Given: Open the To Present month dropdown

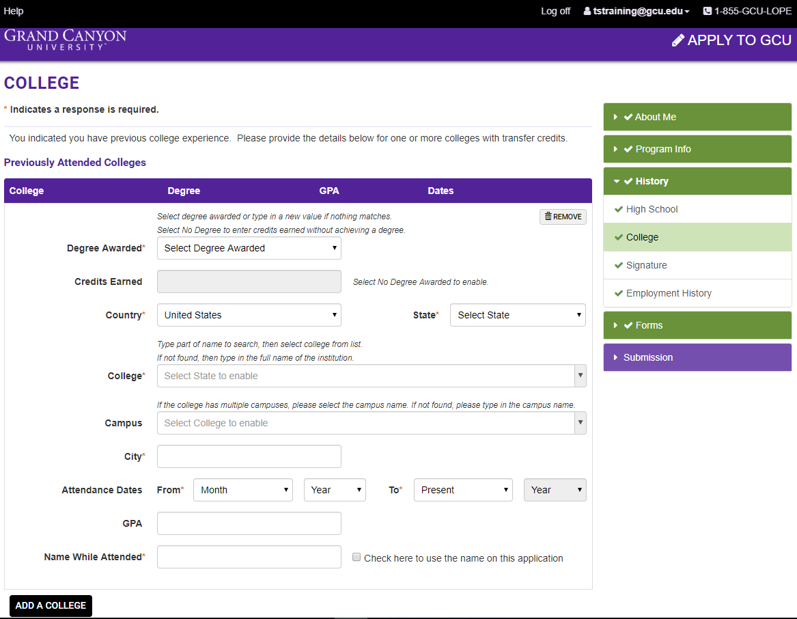Looking at the screenshot, I should pyautogui.click(x=463, y=490).
